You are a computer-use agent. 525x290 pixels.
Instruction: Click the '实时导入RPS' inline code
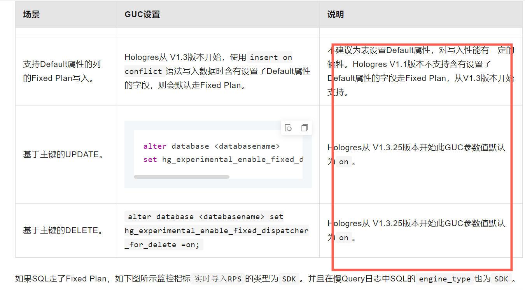point(218,279)
